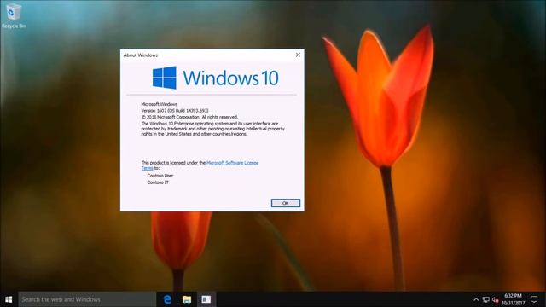
Task: Open the Action Center notifications icon
Action: pos(534,299)
